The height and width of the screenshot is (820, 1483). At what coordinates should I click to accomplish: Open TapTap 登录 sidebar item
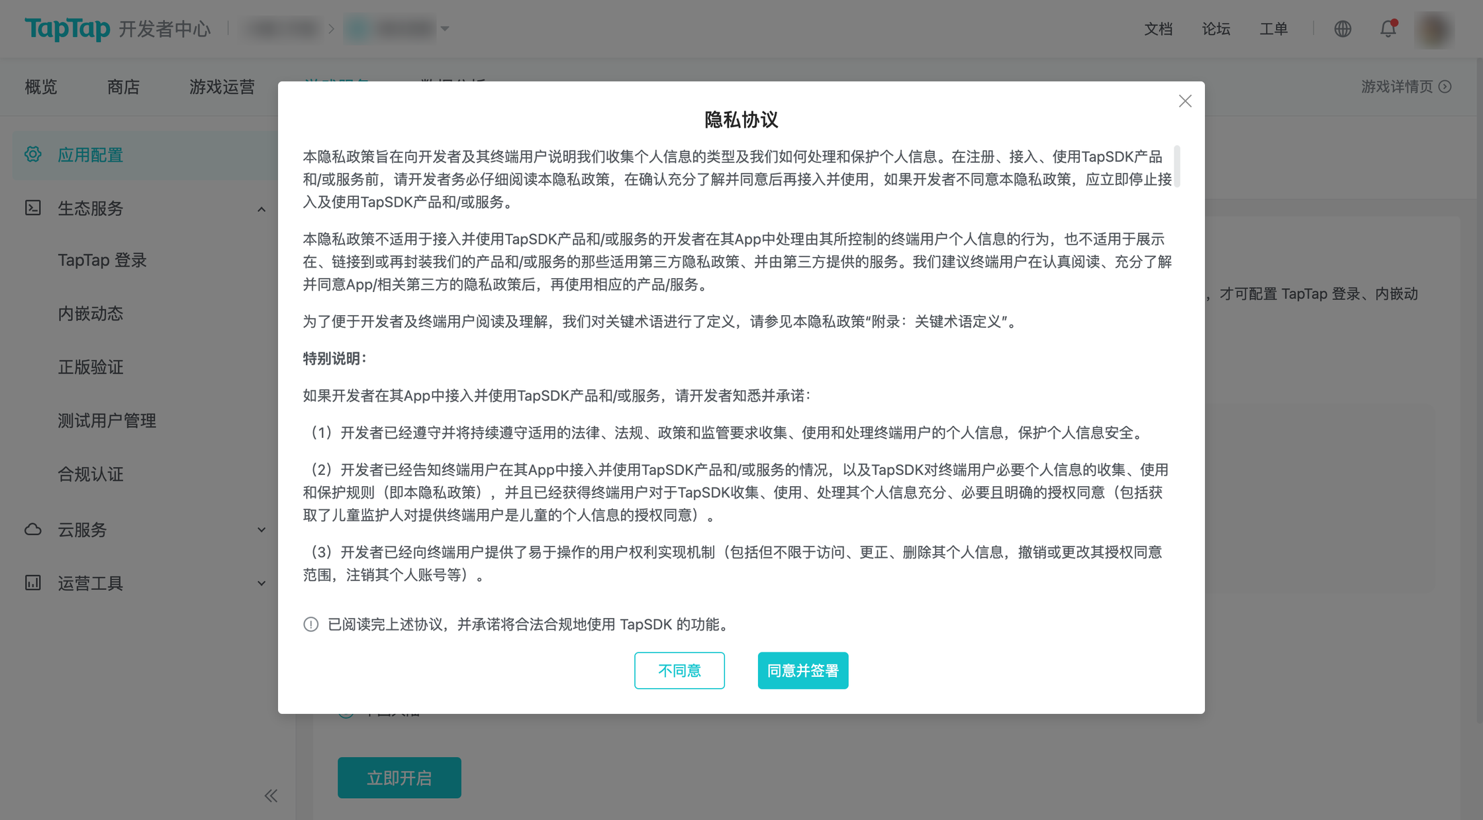tap(103, 260)
